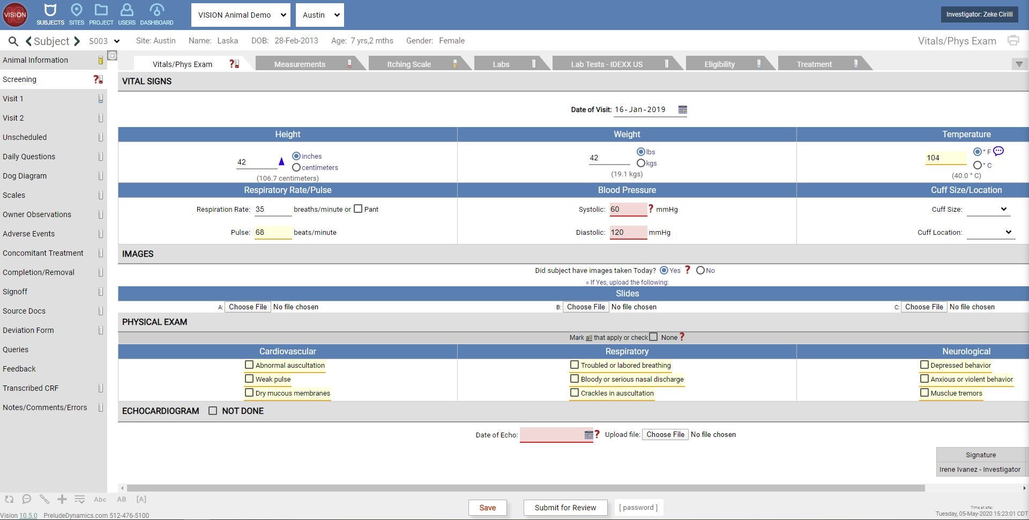Select the centimeters radio button for Height
This screenshot has height=520, width=1029.
[296, 167]
